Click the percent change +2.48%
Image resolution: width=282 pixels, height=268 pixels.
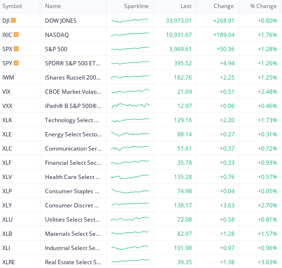tap(267, 91)
